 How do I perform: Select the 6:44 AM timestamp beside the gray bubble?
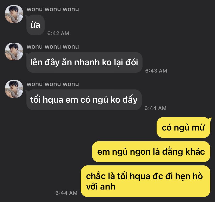click(155, 108)
